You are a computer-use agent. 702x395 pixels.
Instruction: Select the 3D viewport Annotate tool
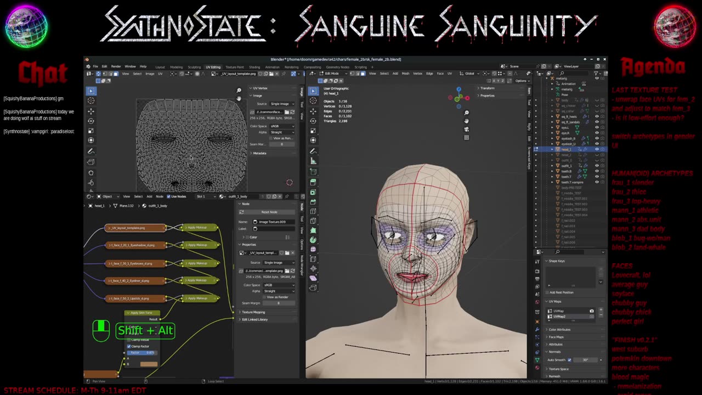point(313,151)
